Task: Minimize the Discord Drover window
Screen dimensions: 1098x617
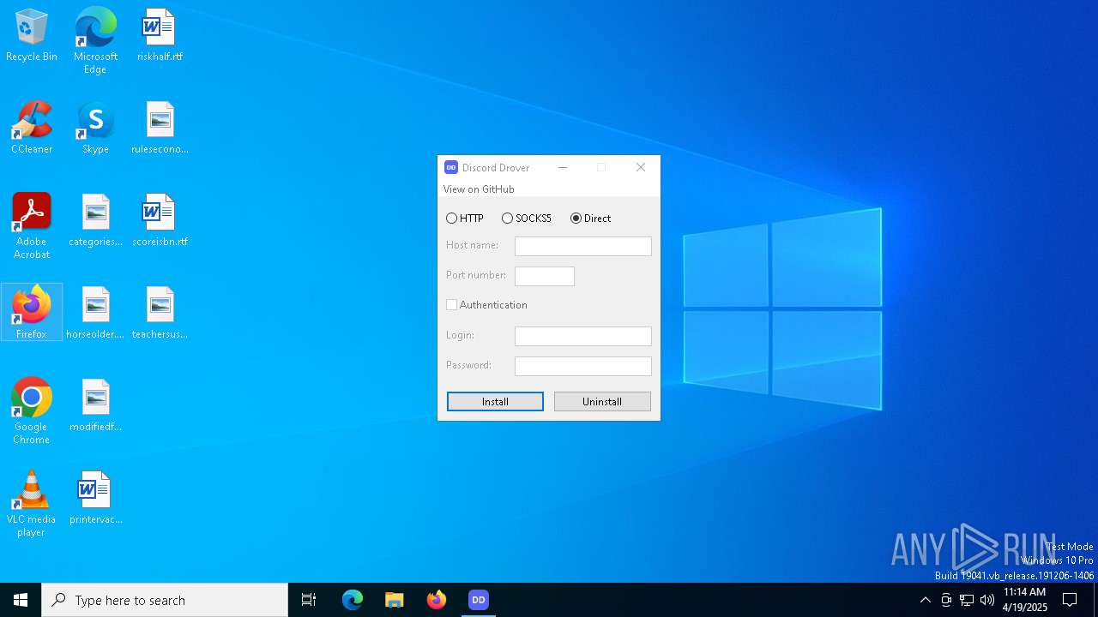Action: click(x=563, y=167)
